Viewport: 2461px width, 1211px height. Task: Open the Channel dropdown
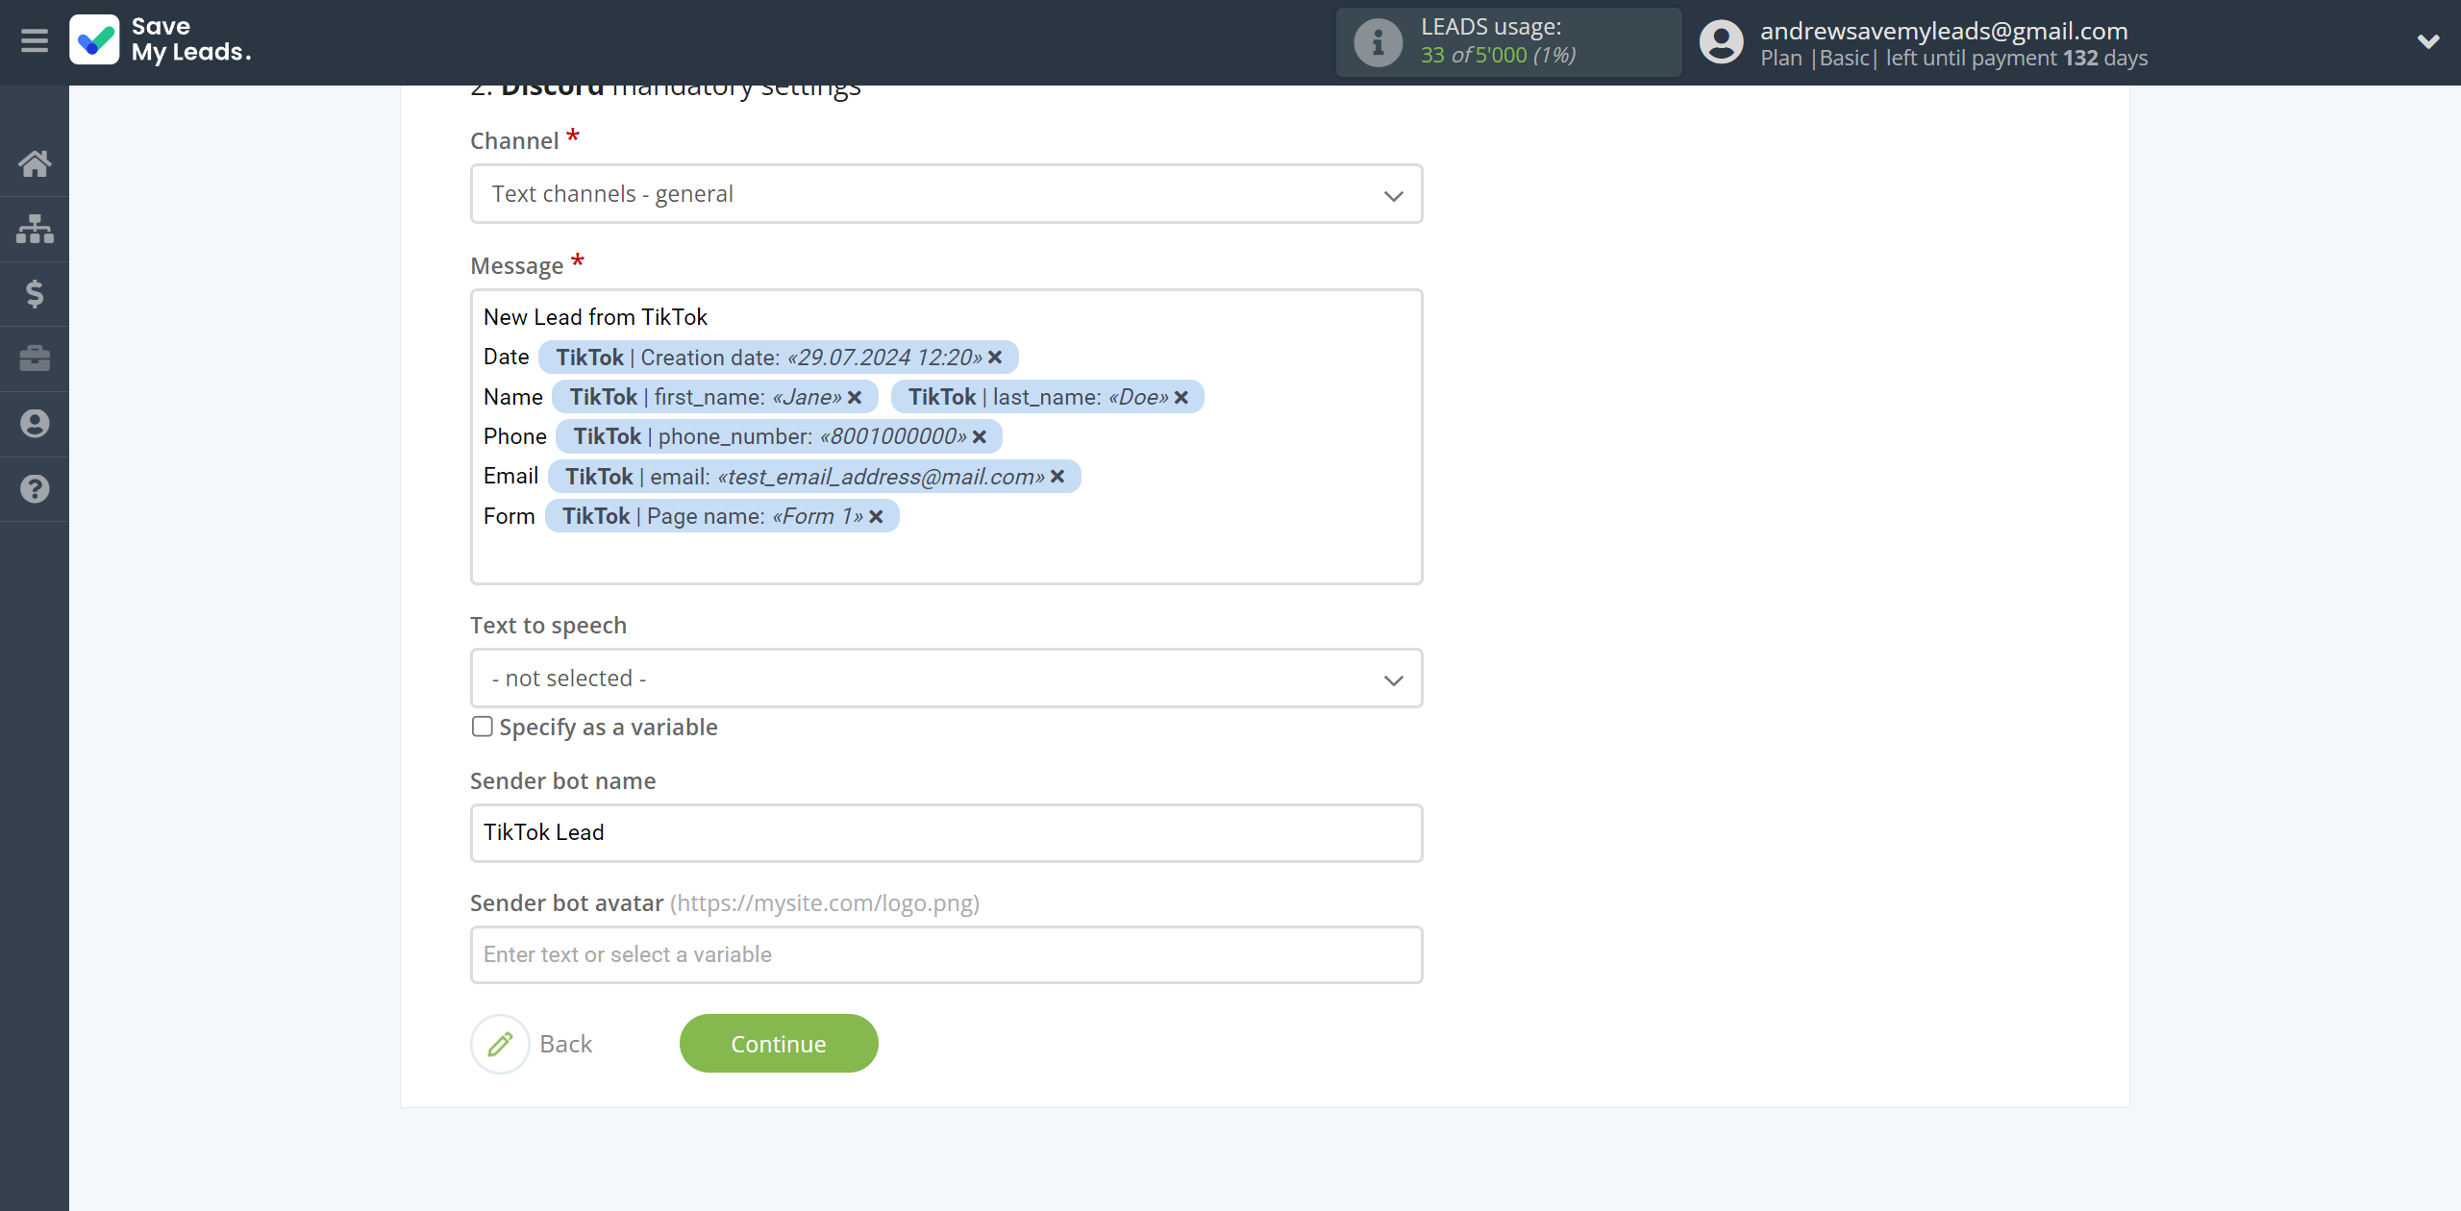pyautogui.click(x=946, y=194)
